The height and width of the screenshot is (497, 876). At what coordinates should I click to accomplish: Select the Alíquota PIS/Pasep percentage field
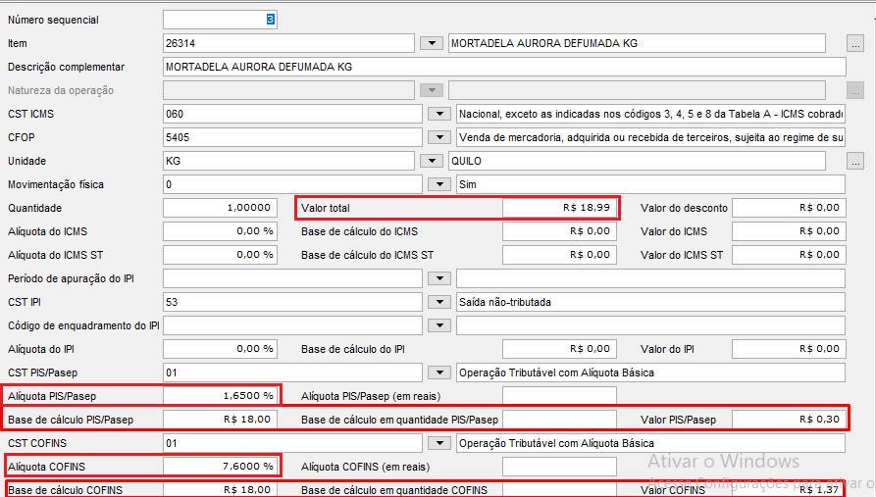(x=219, y=396)
